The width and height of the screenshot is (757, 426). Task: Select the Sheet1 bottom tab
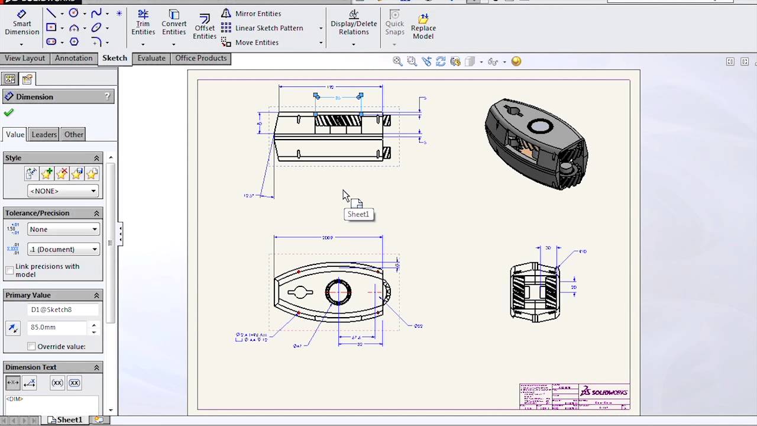(65, 419)
